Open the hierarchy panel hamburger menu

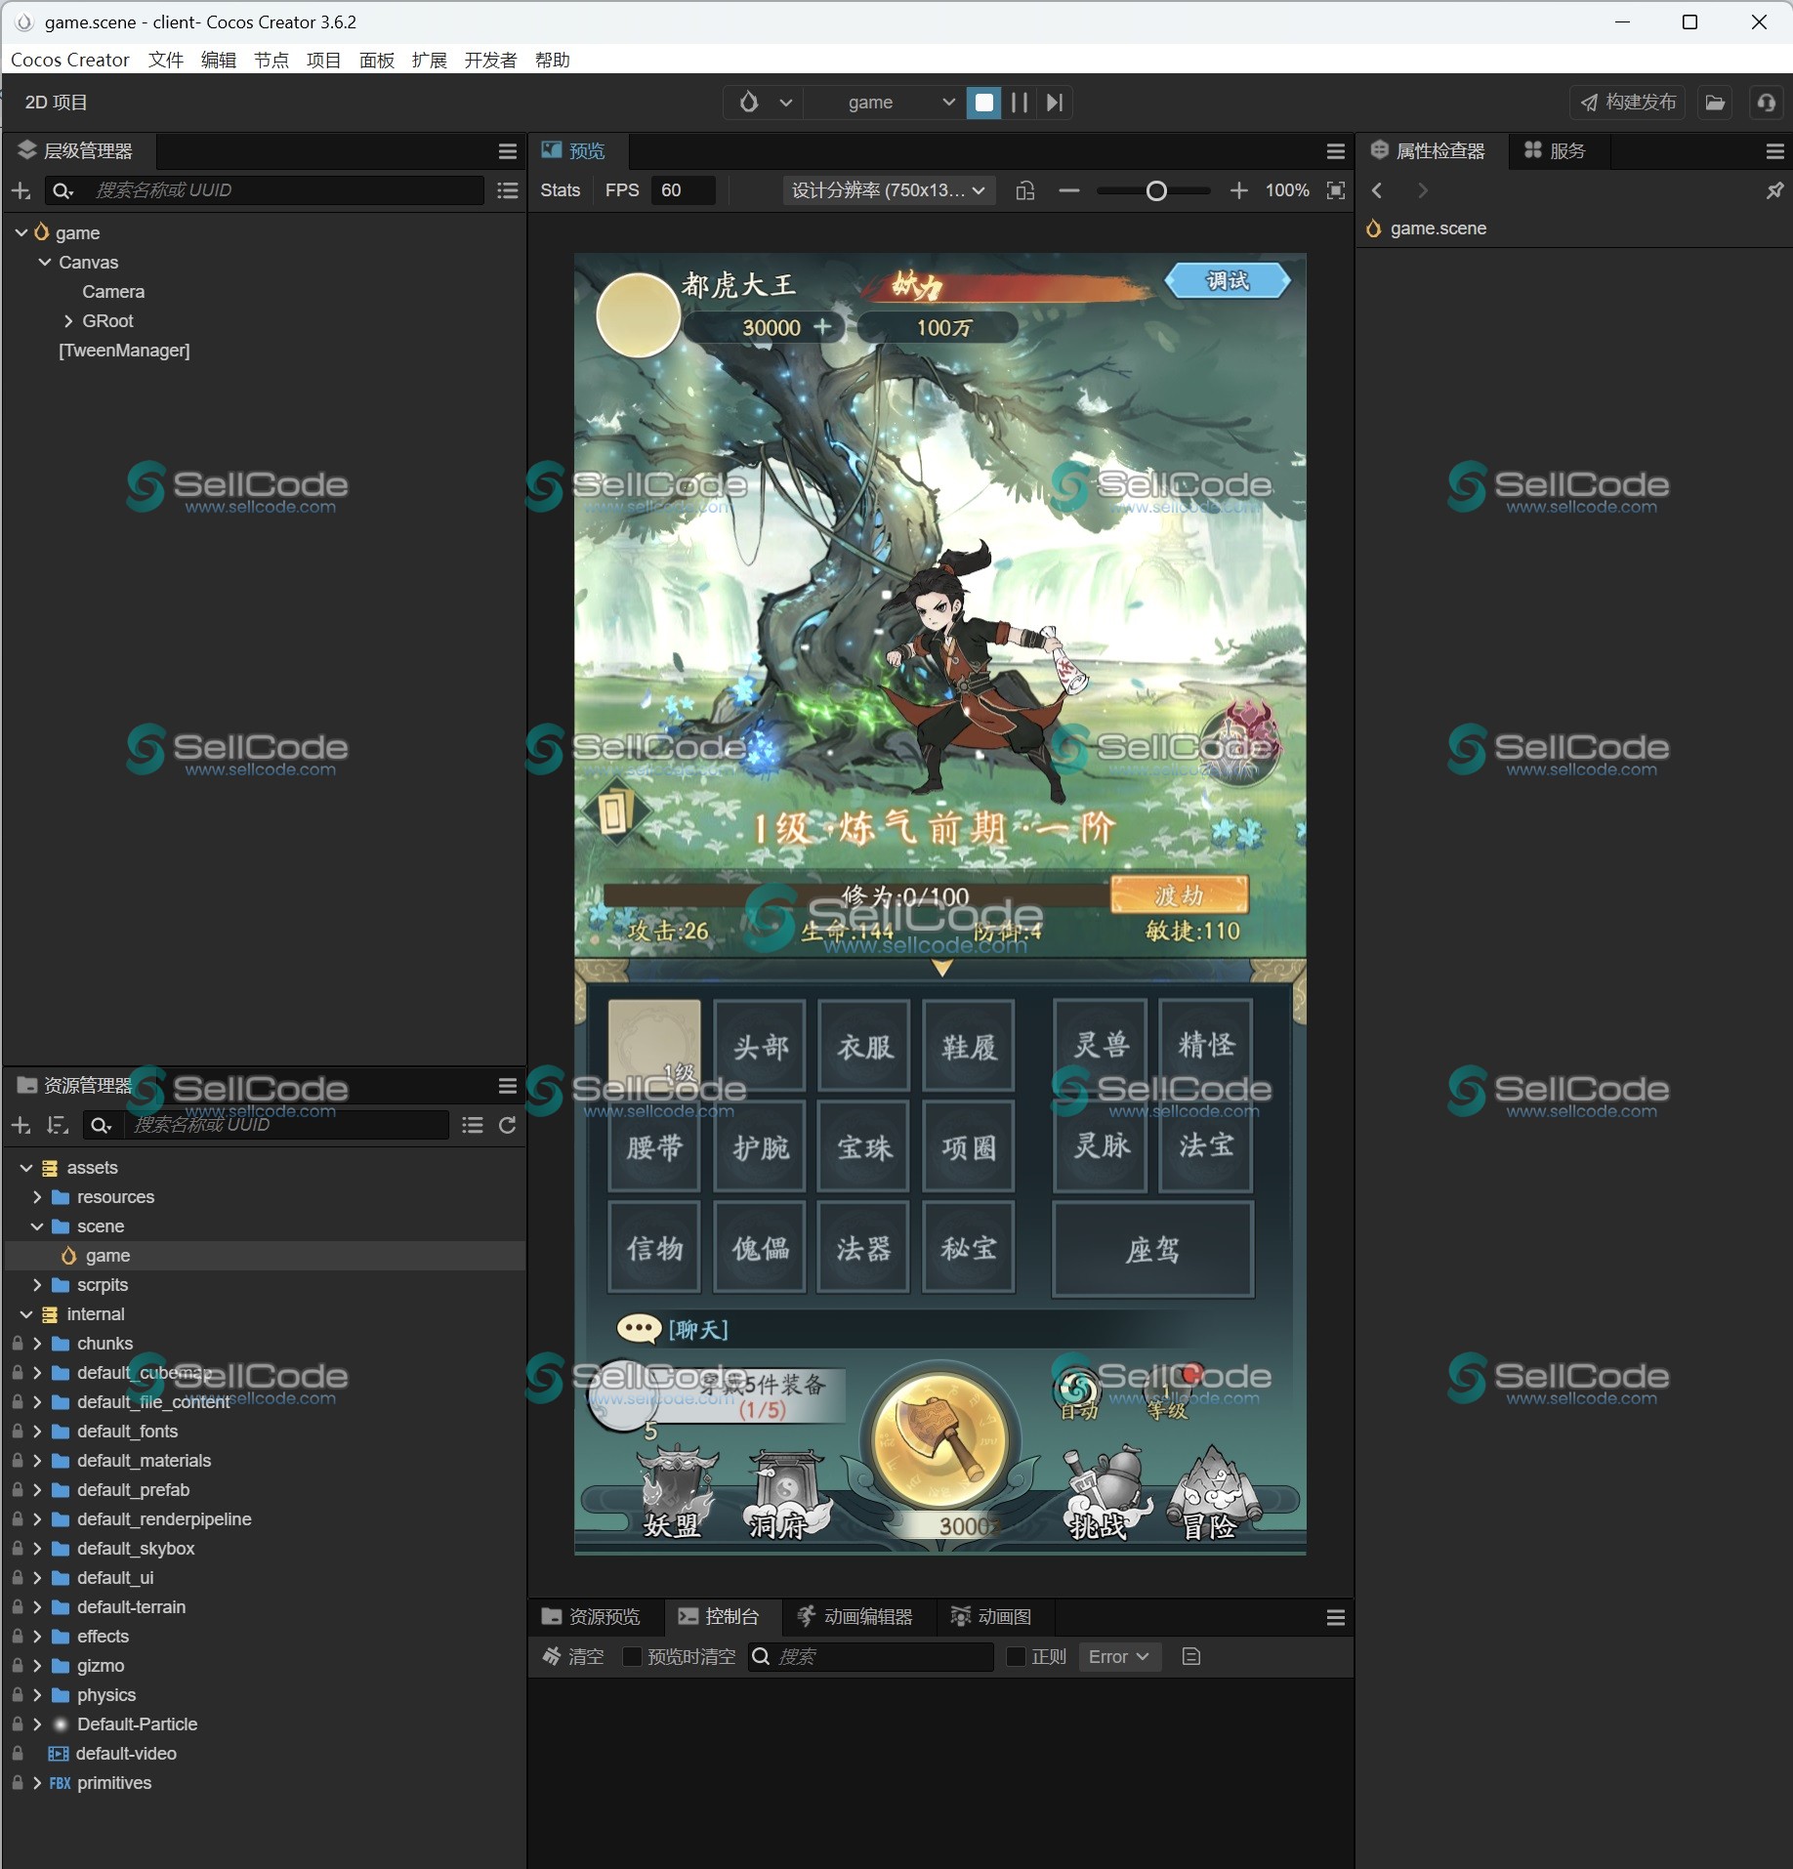(x=507, y=151)
